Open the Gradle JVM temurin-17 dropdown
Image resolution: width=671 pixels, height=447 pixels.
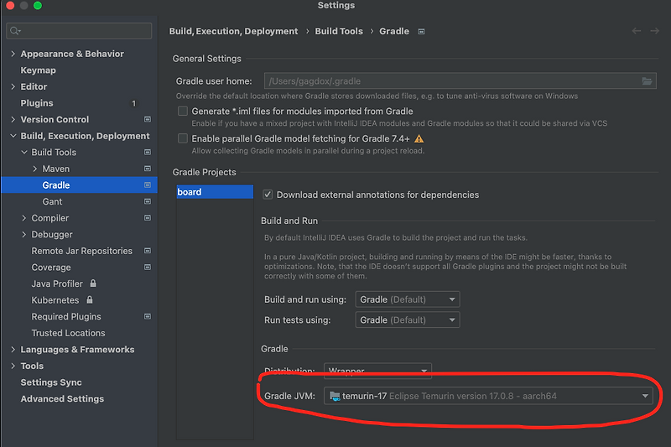tap(488, 396)
